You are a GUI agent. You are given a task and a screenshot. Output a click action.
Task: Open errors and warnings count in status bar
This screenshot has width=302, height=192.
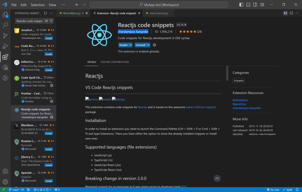click(x=42, y=190)
